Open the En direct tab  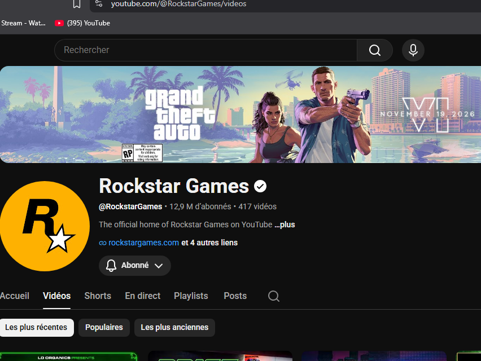pos(143,296)
